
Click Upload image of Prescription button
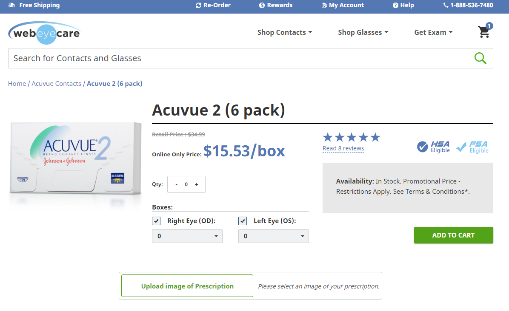click(187, 286)
